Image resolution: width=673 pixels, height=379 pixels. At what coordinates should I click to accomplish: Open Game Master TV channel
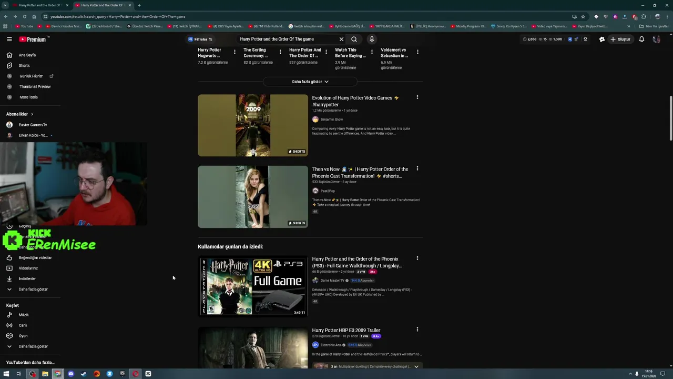332,281
